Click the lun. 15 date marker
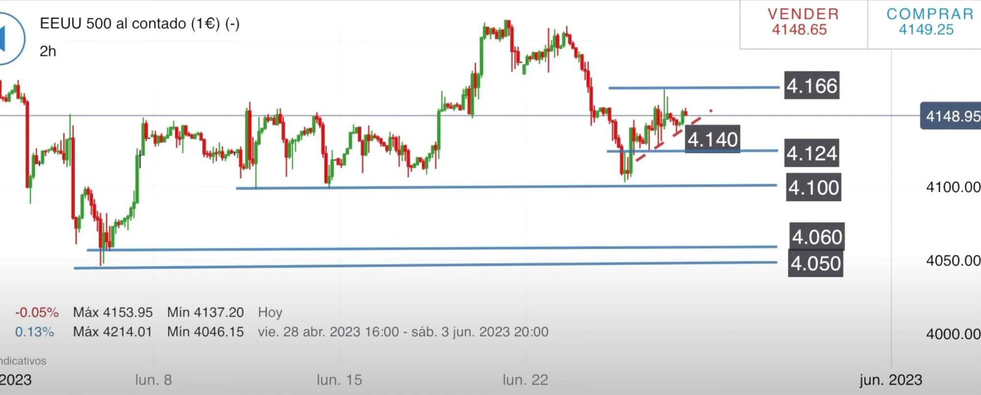Screen dimensions: 981x395 339,380
